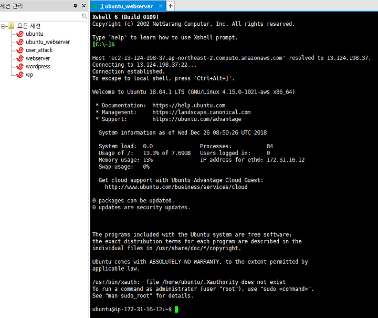This screenshot has height=318, width=378.
Task: Add a new terminal tab
Action: point(171,6)
